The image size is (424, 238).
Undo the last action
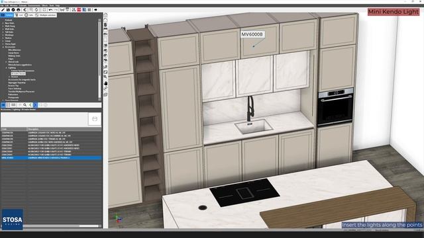[50, 10]
